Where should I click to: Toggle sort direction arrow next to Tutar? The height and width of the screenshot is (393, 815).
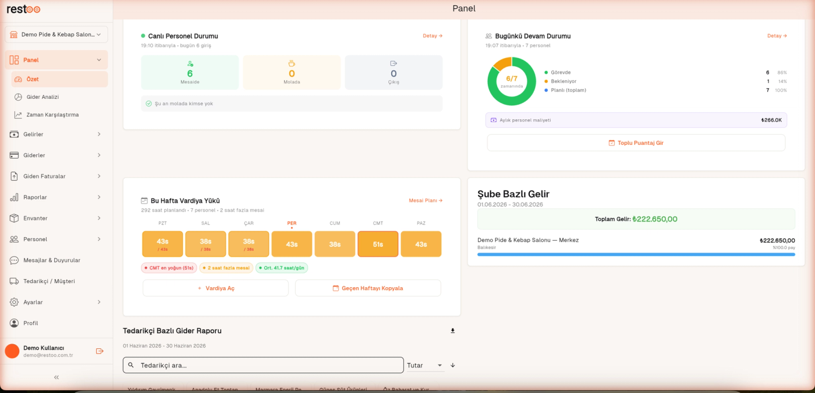click(x=453, y=365)
